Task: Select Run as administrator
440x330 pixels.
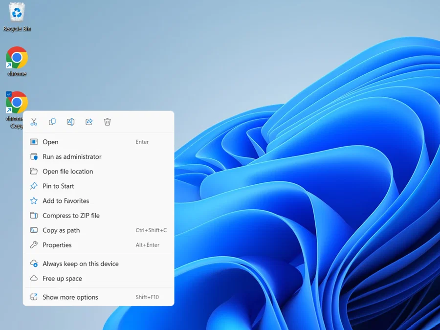Action: click(x=72, y=156)
